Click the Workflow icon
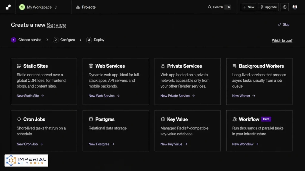 [x=234, y=119]
